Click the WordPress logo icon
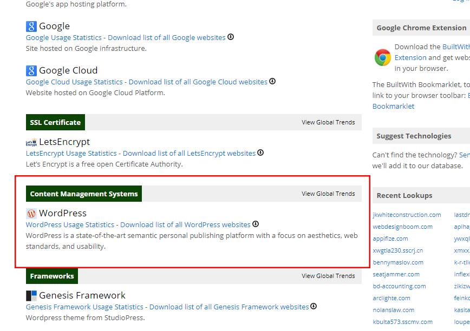 (x=31, y=214)
